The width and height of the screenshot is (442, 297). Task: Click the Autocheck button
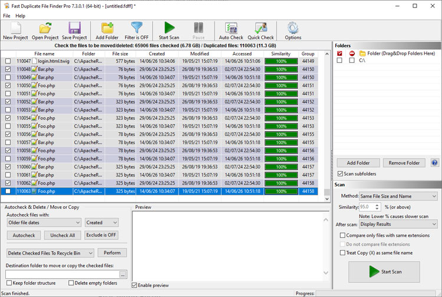tap(24, 235)
